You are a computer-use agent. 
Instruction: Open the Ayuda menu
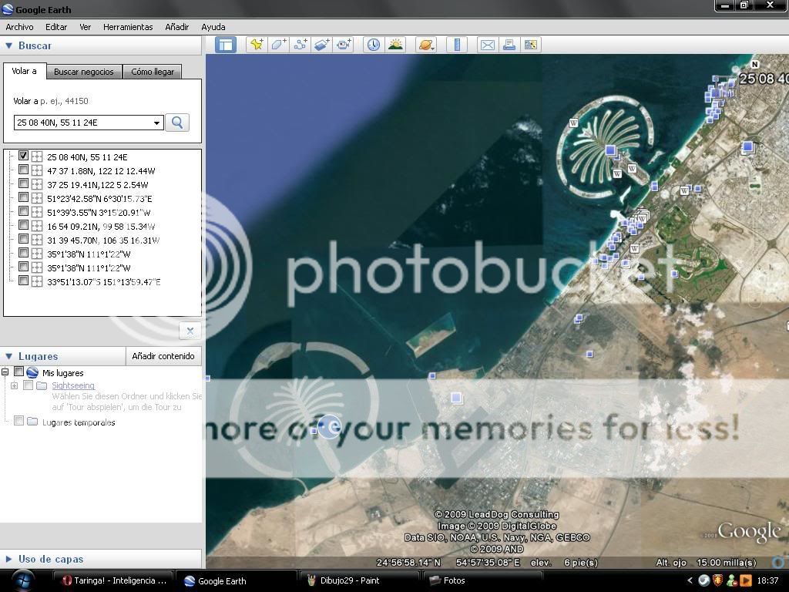point(213,27)
